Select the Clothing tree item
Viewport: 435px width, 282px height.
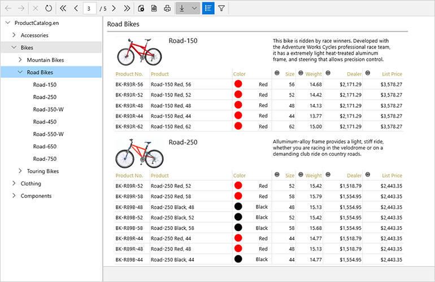31,183
